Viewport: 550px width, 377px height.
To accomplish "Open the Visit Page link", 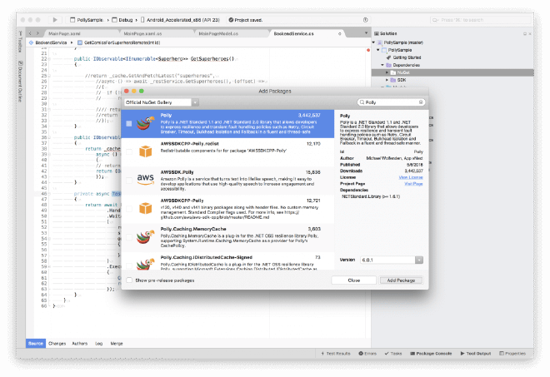I will 413,184.
